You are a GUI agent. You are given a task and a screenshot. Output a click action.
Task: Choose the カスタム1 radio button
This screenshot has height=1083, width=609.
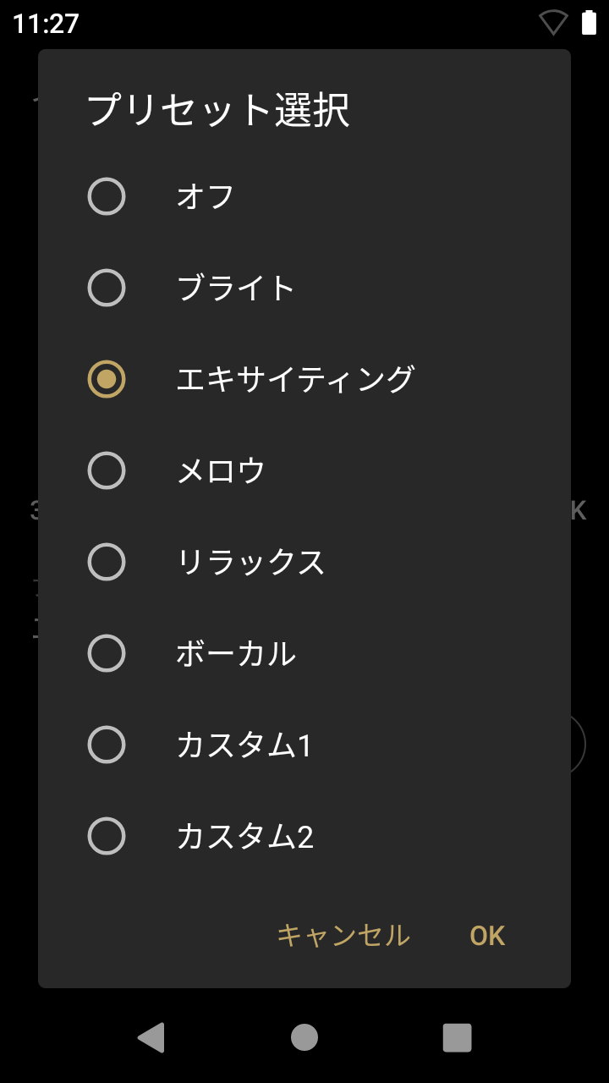click(x=107, y=745)
